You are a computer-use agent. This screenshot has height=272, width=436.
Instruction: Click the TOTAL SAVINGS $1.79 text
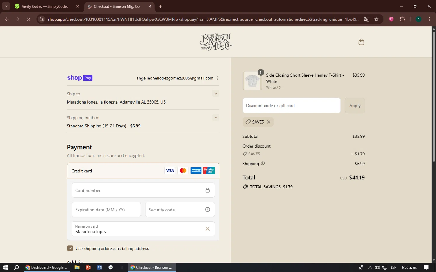271,187
